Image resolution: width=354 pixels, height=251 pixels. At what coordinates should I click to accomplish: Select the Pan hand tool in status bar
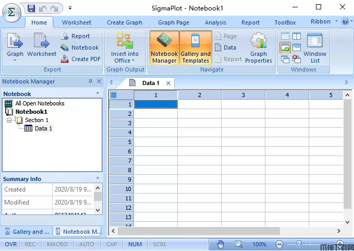(221, 244)
